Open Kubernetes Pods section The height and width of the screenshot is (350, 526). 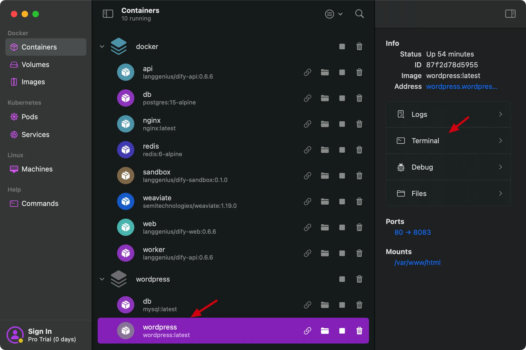pos(46,117)
